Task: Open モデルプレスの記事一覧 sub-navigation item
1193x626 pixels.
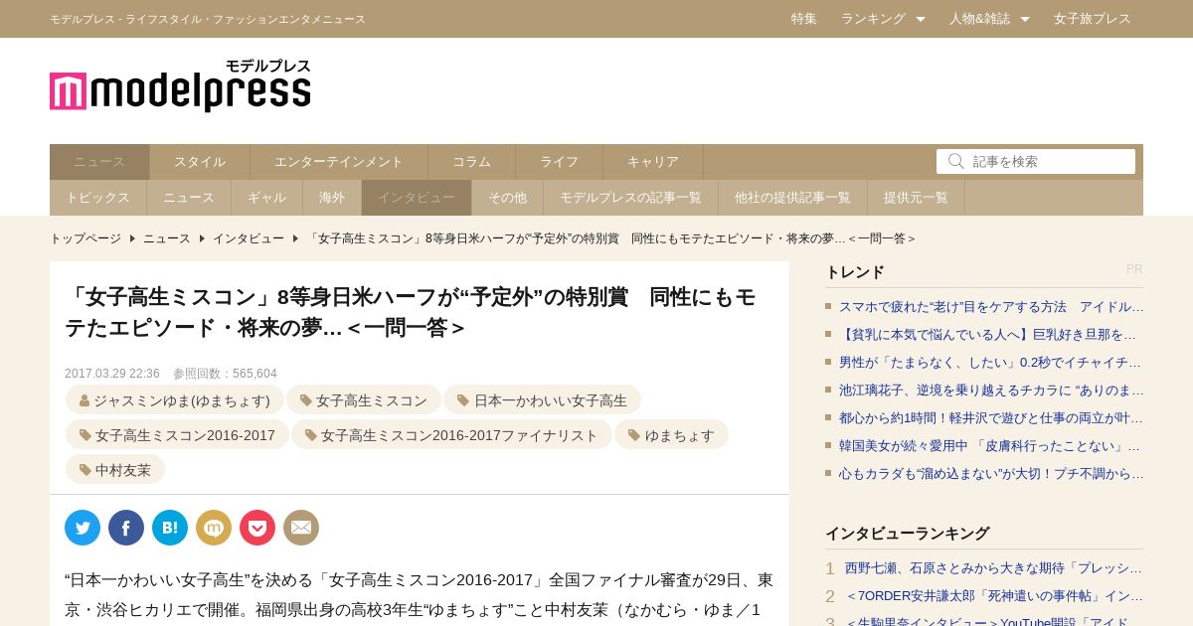Action: (630, 198)
